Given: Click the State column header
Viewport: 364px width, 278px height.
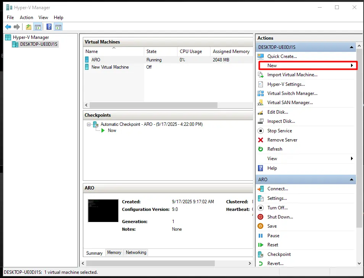Looking at the screenshot, I should click(x=161, y=51).
